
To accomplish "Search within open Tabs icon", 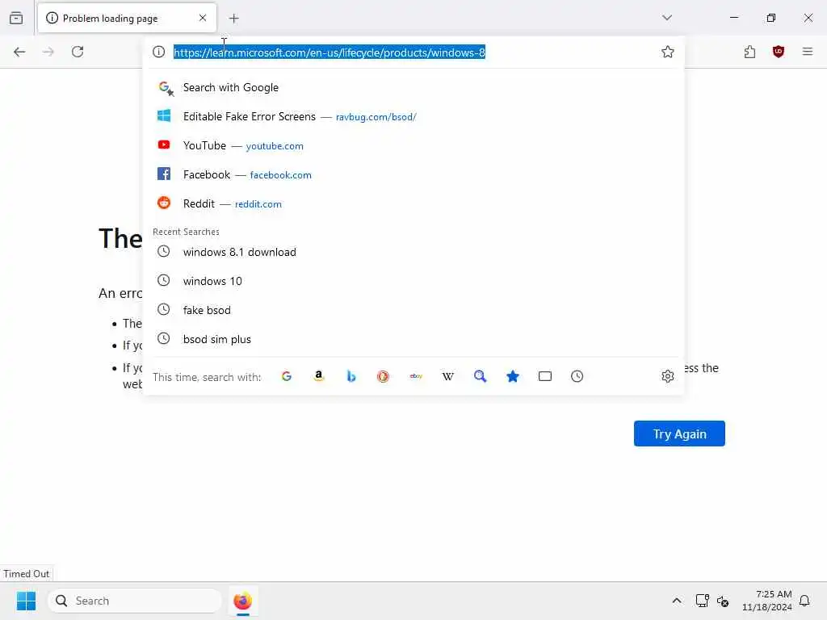I will (x=545, y=376).
